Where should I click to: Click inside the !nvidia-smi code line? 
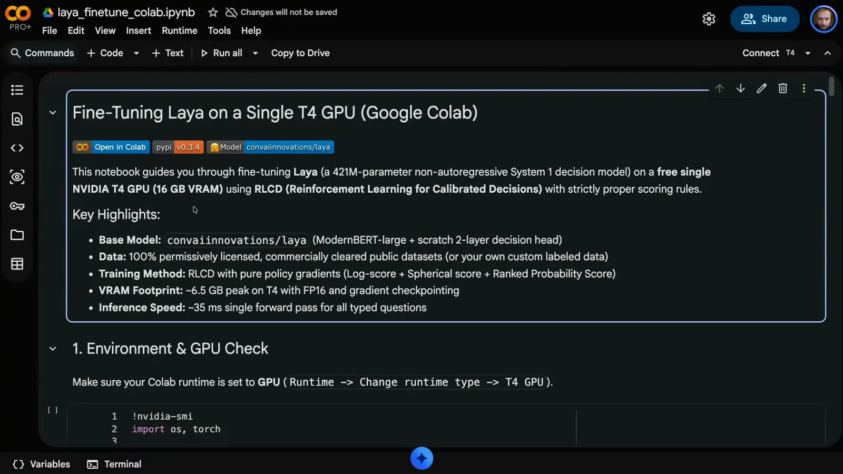[x=162, y=416]
